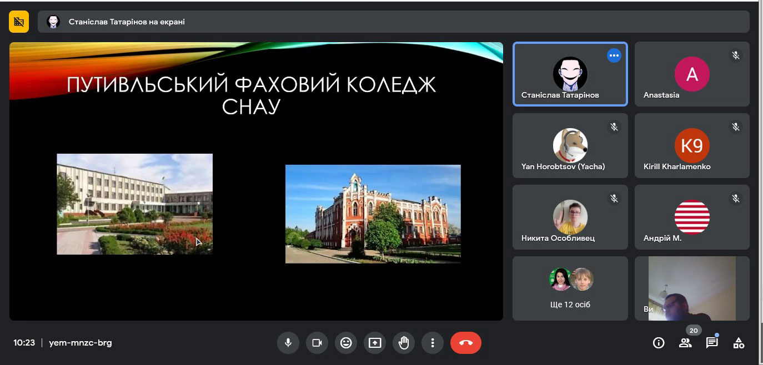Click the participant count badge '20'
763x365 pixels.
click(694, 330)
